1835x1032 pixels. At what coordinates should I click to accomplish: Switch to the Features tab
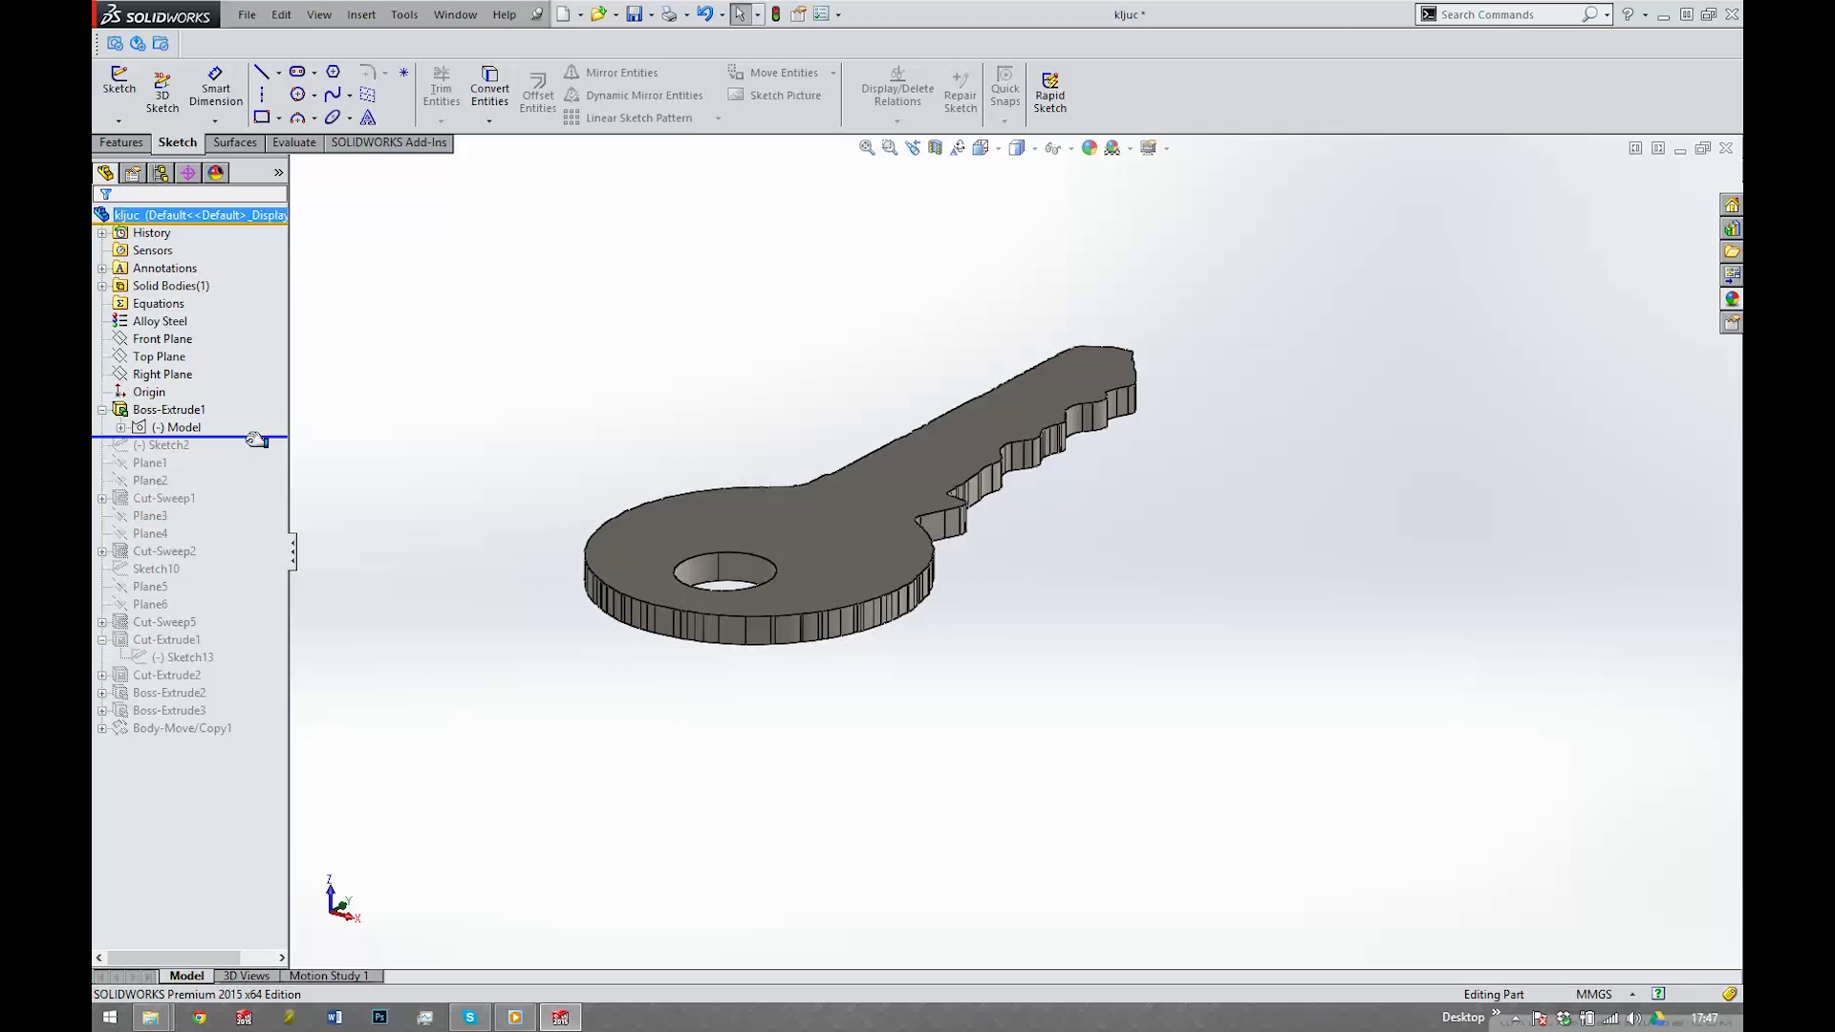[x=120, y=141]
